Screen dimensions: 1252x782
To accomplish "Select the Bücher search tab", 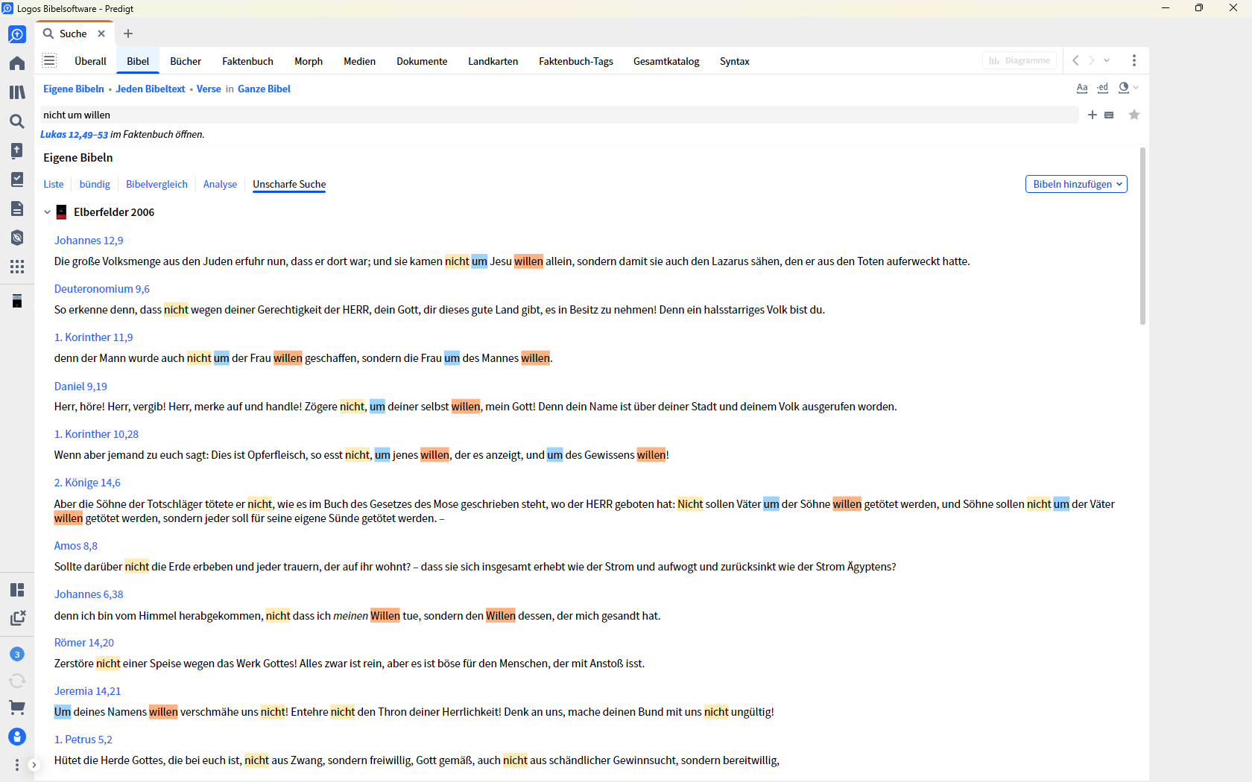I will click(x=186, y=61).
